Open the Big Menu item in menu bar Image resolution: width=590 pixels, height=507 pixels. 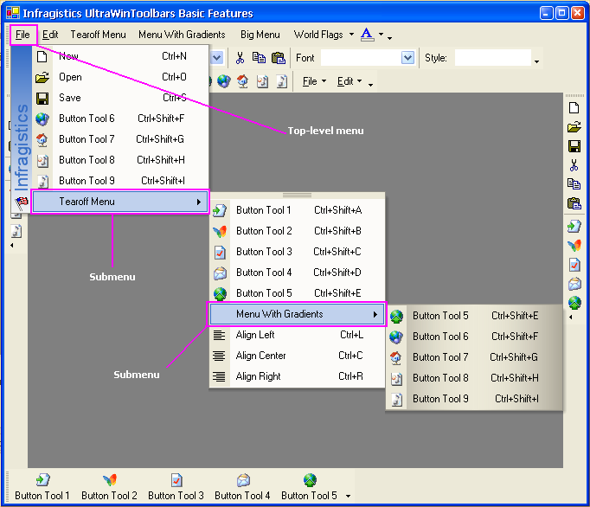(x=260, y=35)
